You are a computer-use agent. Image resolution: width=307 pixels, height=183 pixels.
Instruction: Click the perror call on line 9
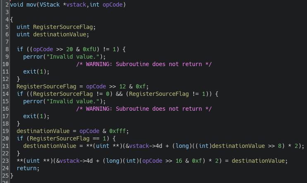(x=33, y=57)
